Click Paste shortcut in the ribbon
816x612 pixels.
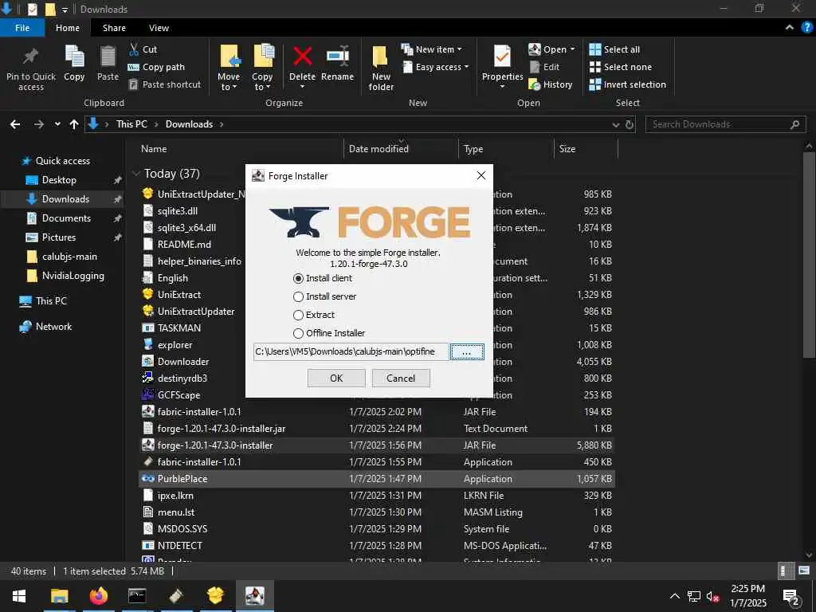coord(164,84)
